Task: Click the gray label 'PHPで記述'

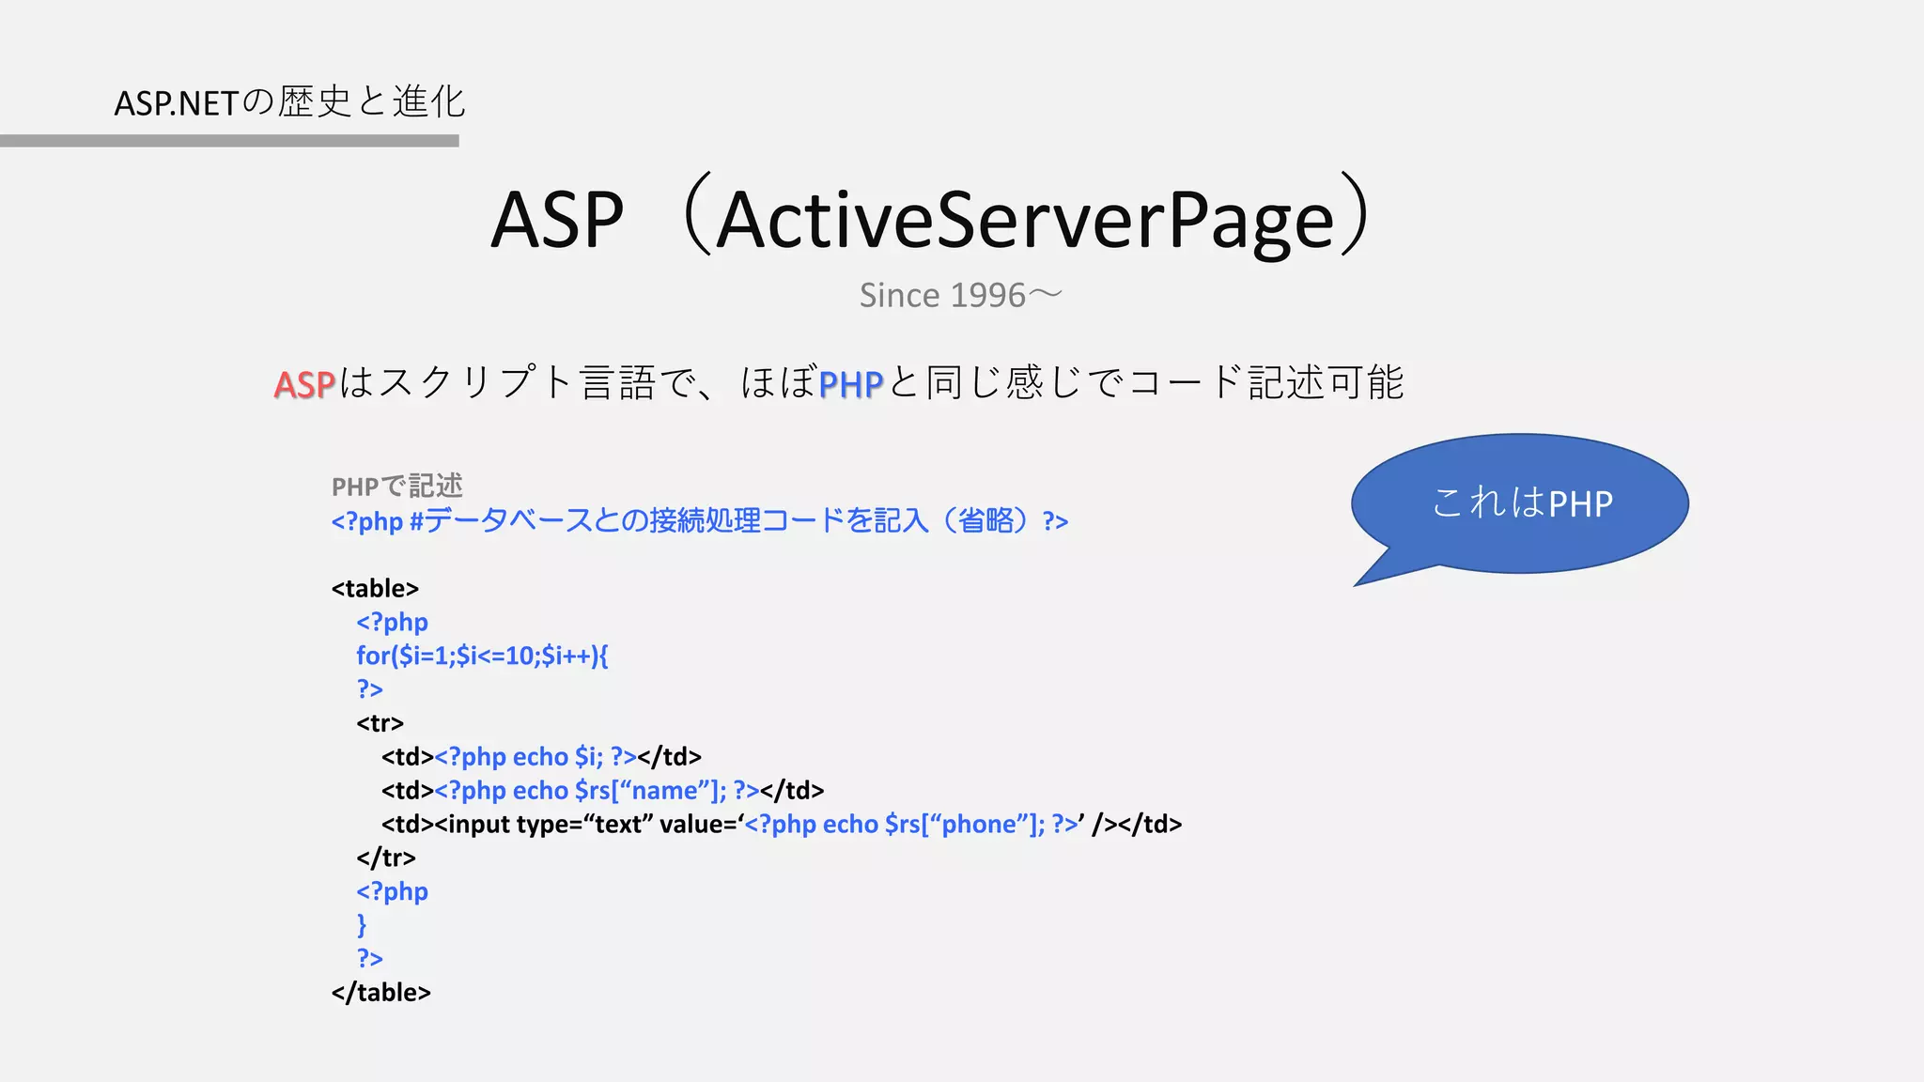Action: (396, 486)
